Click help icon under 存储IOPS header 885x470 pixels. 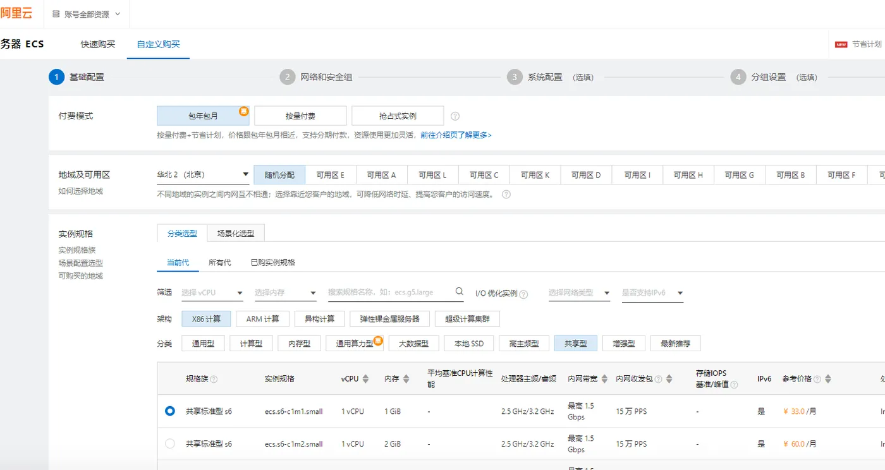pyautogui.click(x=733, y=385)
